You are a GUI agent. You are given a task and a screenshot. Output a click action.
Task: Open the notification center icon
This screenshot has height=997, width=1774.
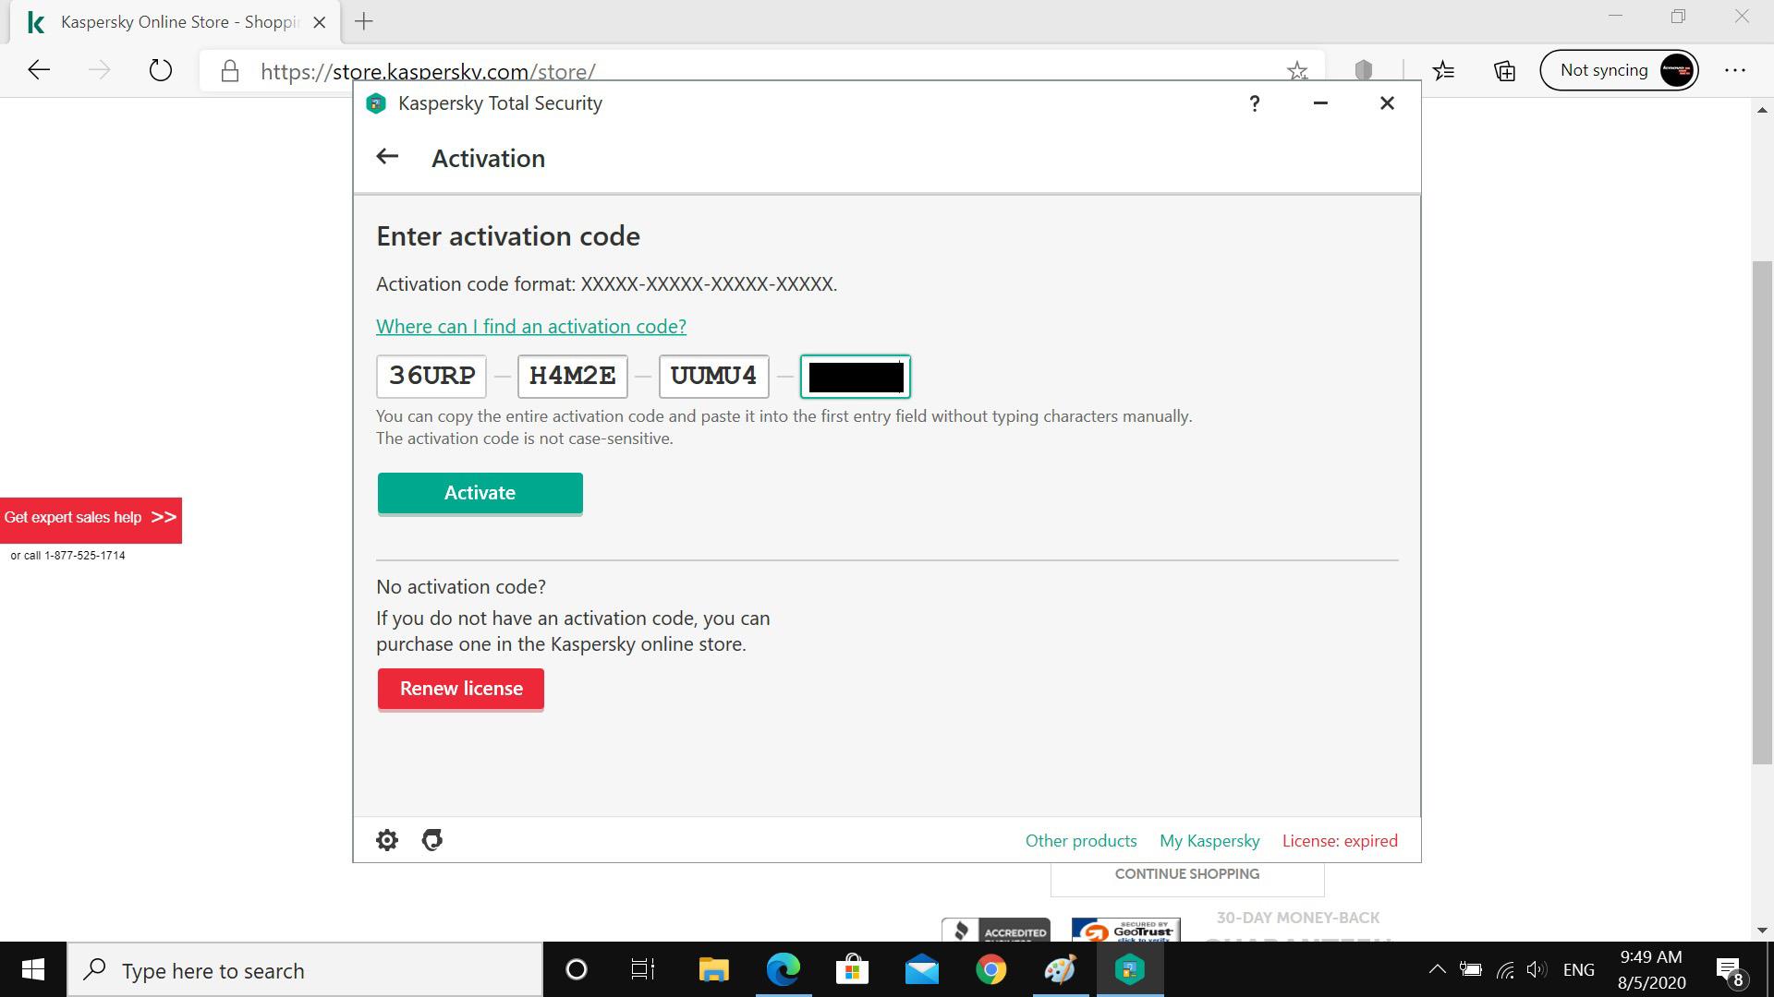click(x=1730, y=971)
